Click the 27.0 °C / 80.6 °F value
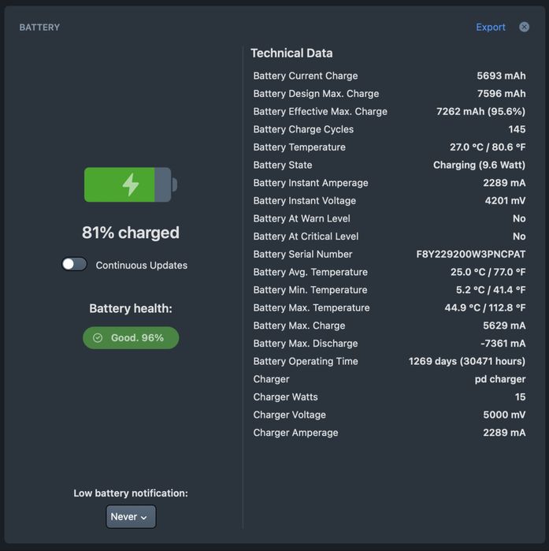Viewport: 549px width, 551px height. (x=488, y=147)
